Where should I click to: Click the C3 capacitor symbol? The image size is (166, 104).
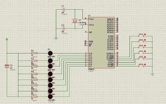7,66
